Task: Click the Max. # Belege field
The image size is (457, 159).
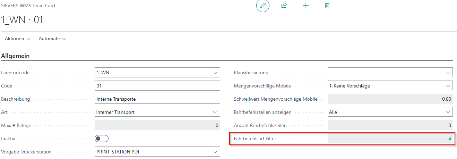Action: 157,125
